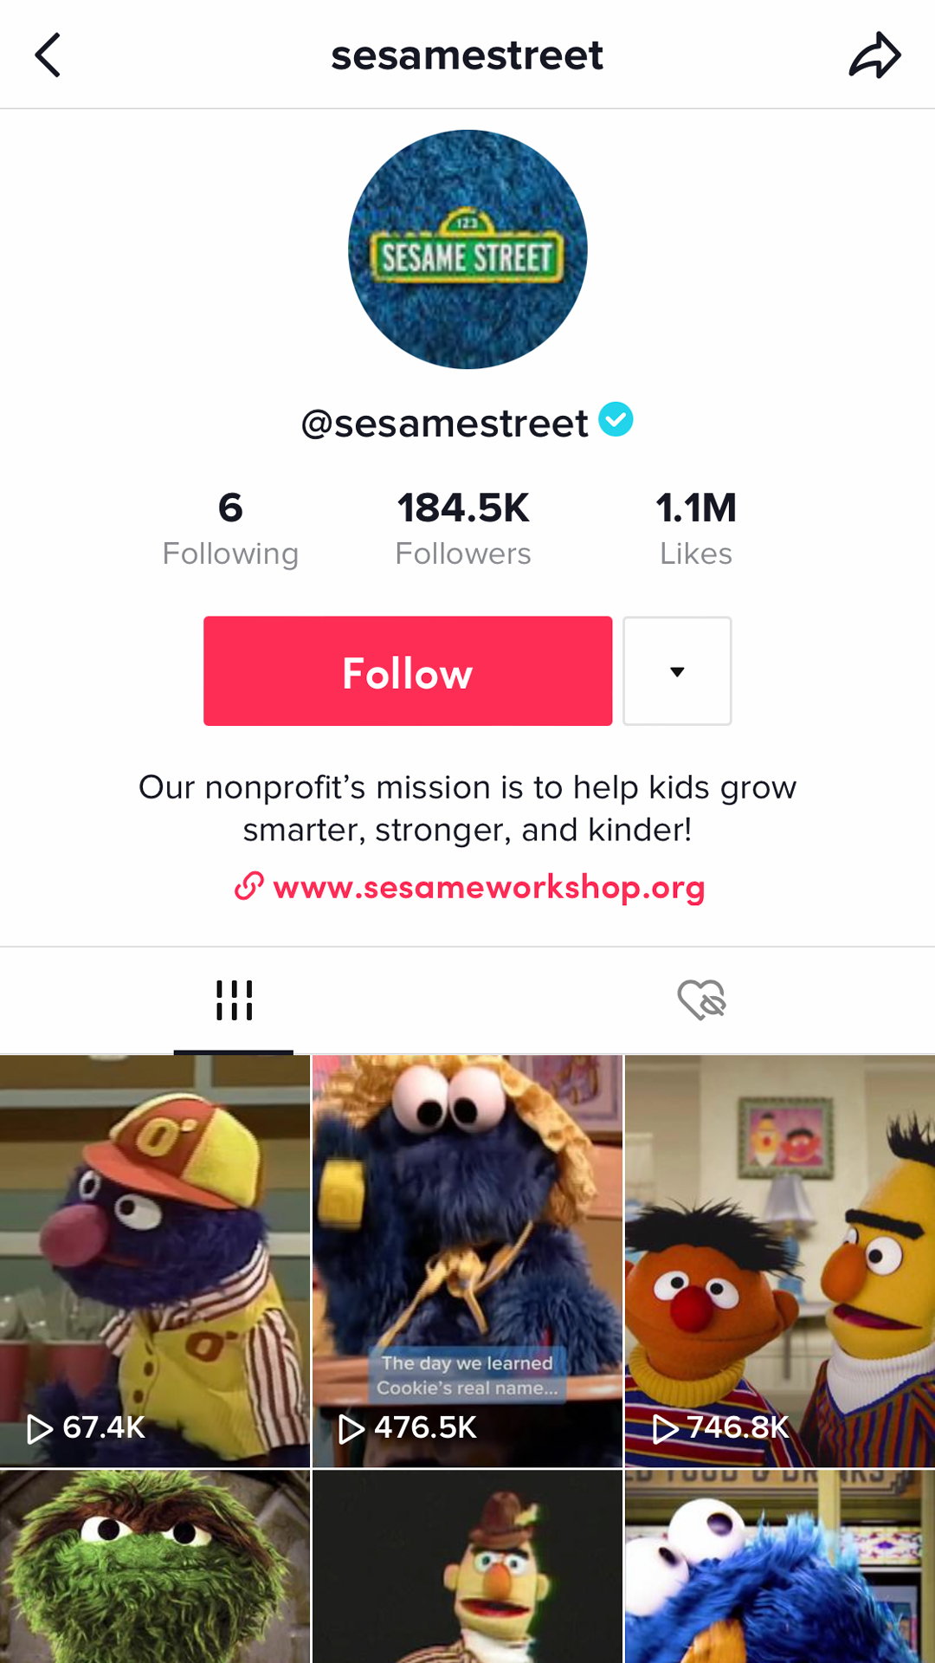Expand the suggested accounts dropdown arrow
The height and width of the screenshot is (1663, 935).
pyautogui.click(x=677, y=671)
